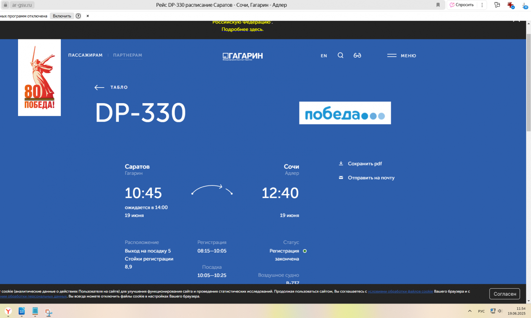Click the boarding time 10:05—10:25
The width and height of the screenshot is (531, 318).
coord(212,275)
